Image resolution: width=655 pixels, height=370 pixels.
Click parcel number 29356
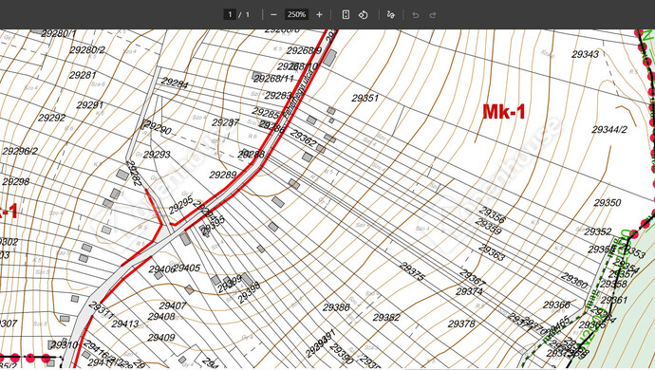coord(492,214)
